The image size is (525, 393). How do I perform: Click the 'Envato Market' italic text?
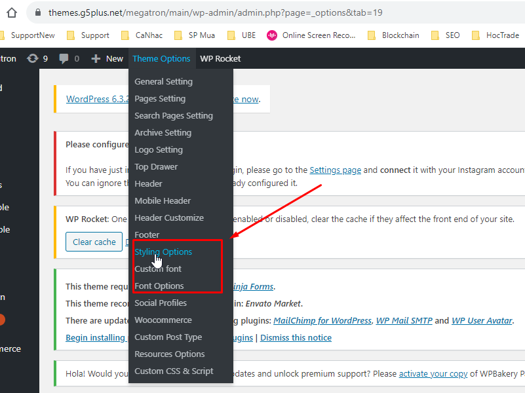pyautogui.click(x=273, y=303)
